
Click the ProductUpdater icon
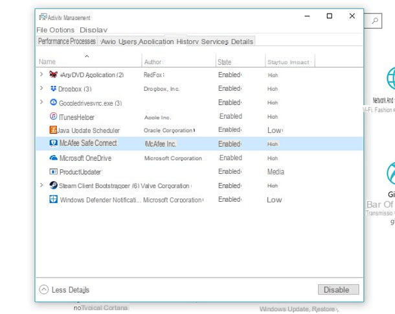click(53, 172)
